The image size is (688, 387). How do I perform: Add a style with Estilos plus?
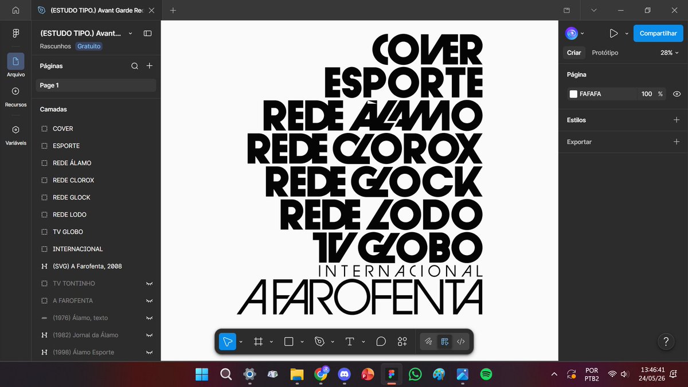point(677,120)
